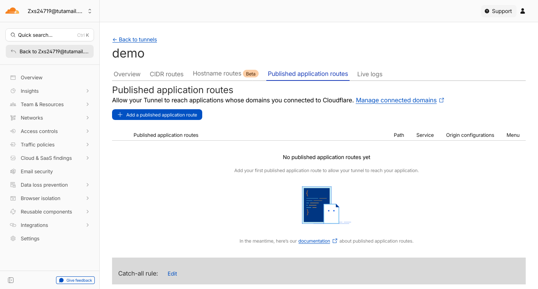538x289 pixels.
Task: Switch to the CIDR routes tab
Action: 167,74
